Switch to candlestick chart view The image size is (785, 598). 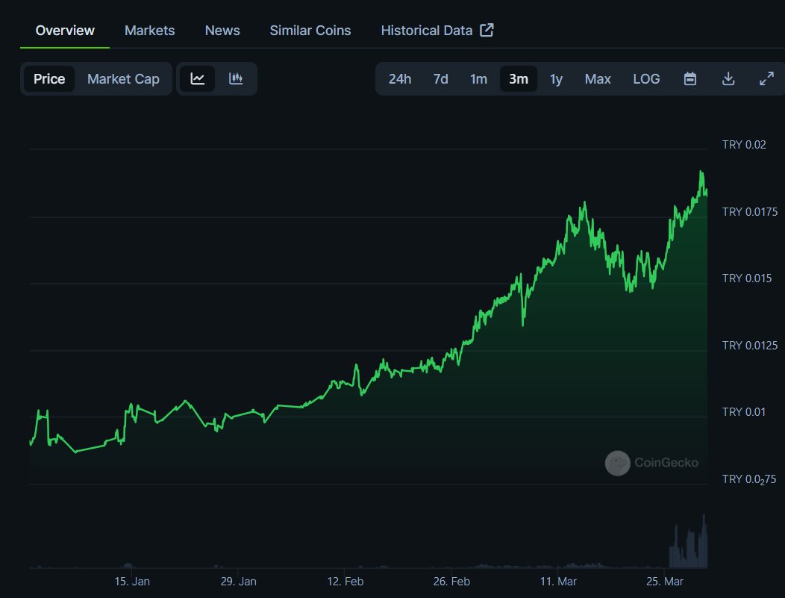(237, 78)
